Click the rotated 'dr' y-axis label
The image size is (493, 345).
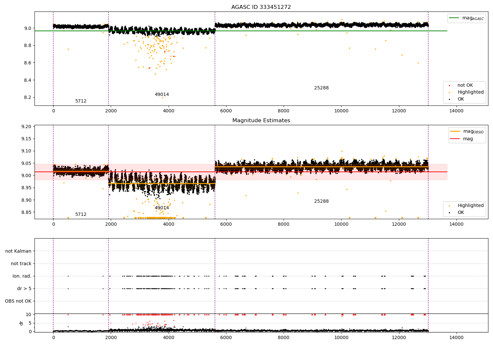tap(21, 323)
